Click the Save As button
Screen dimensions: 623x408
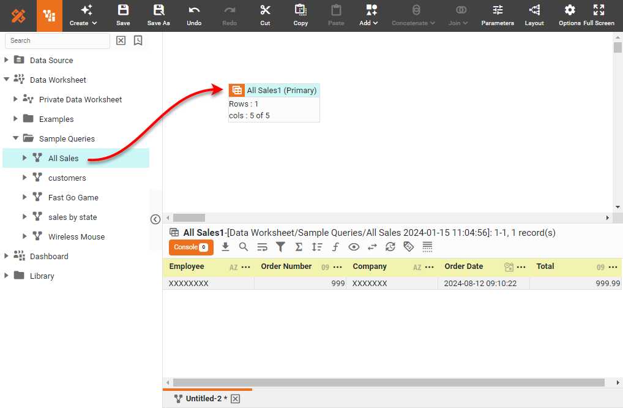click(x=159, y=15)
